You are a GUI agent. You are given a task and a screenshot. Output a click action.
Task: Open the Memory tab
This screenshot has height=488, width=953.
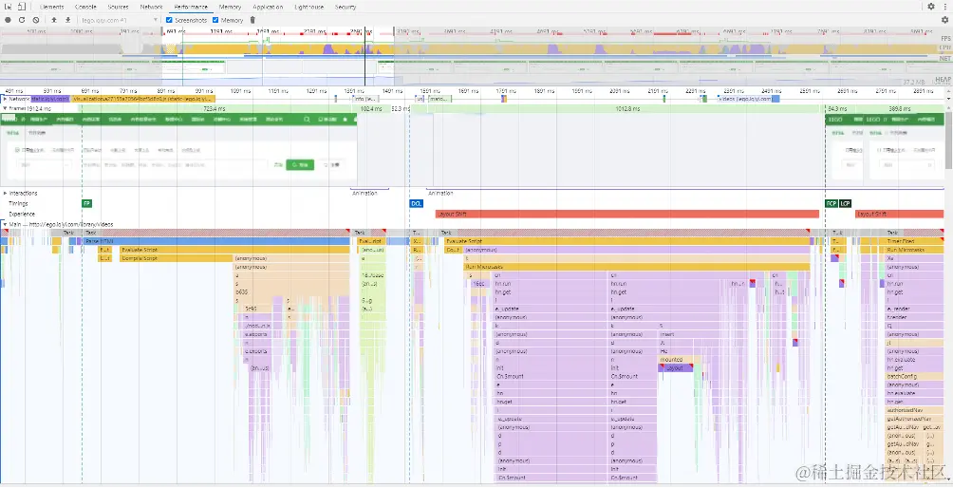click(230, 7)
